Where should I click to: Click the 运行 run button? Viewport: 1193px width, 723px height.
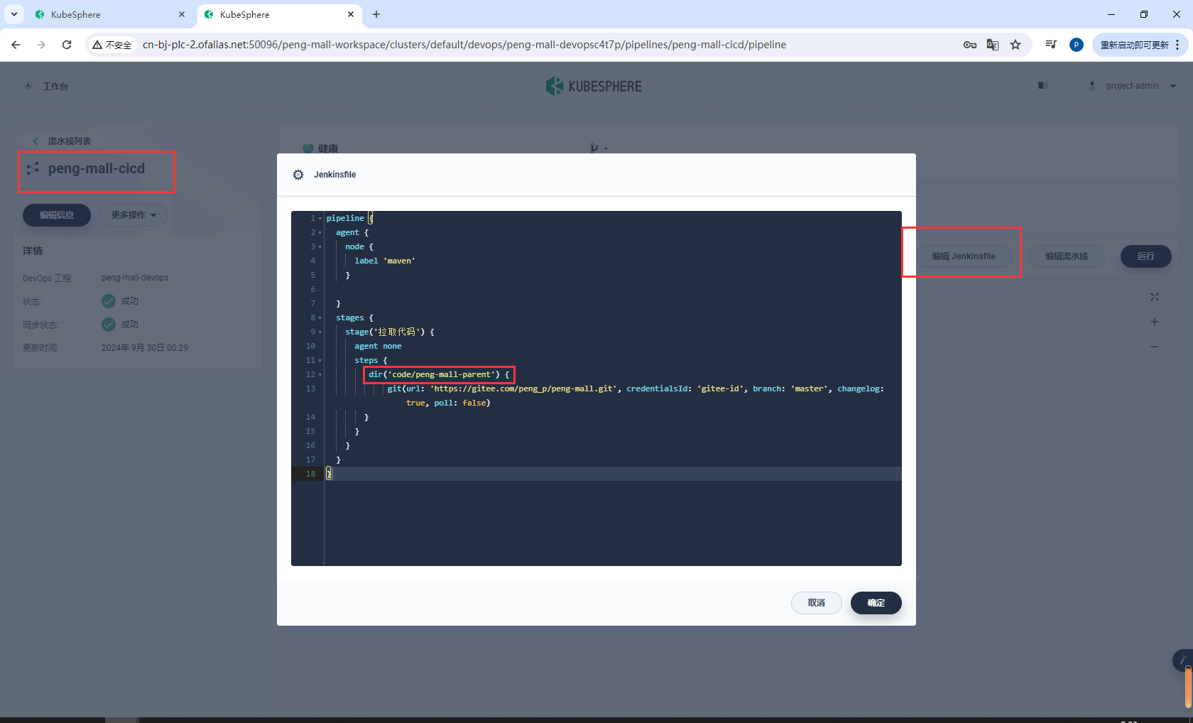(x=1145, y=256)
